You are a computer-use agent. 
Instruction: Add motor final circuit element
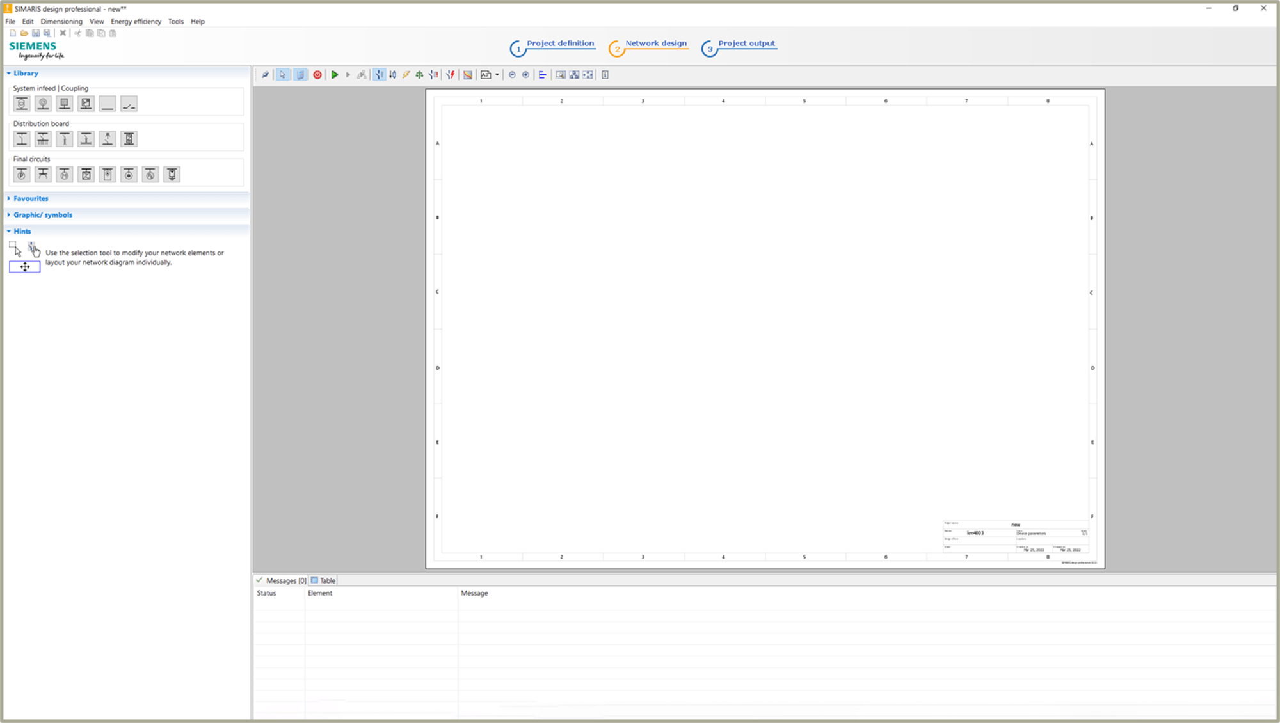pos(65,174)
